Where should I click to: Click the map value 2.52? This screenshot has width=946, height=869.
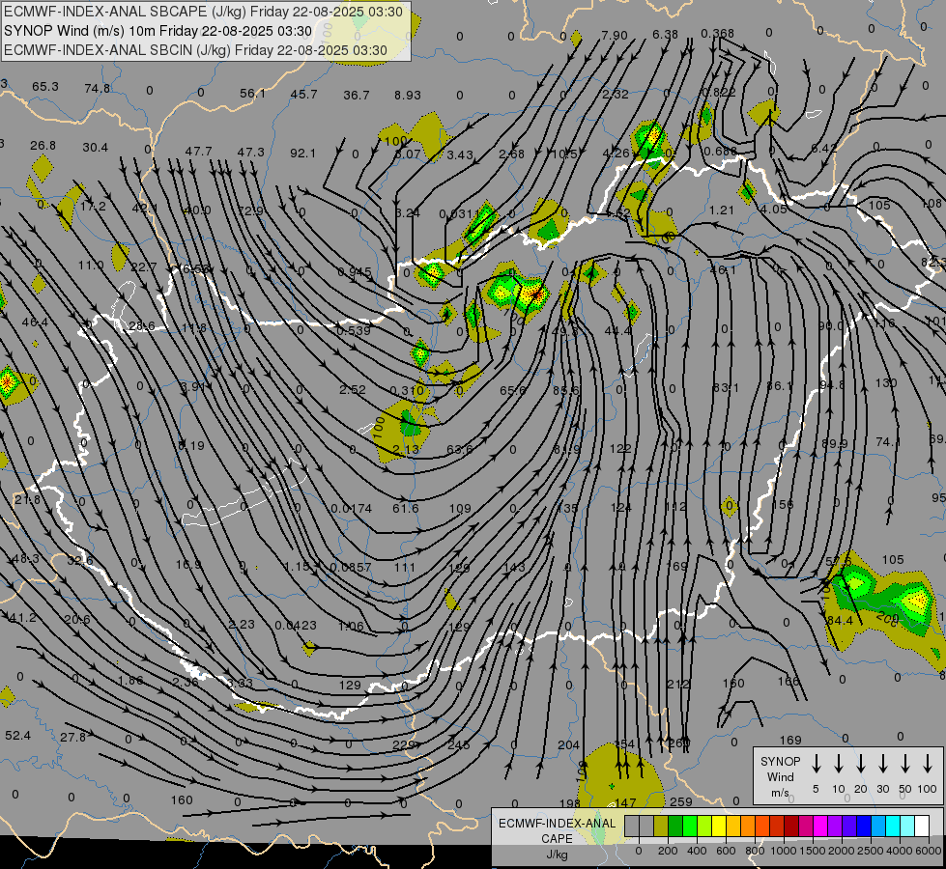click(353, 390)
